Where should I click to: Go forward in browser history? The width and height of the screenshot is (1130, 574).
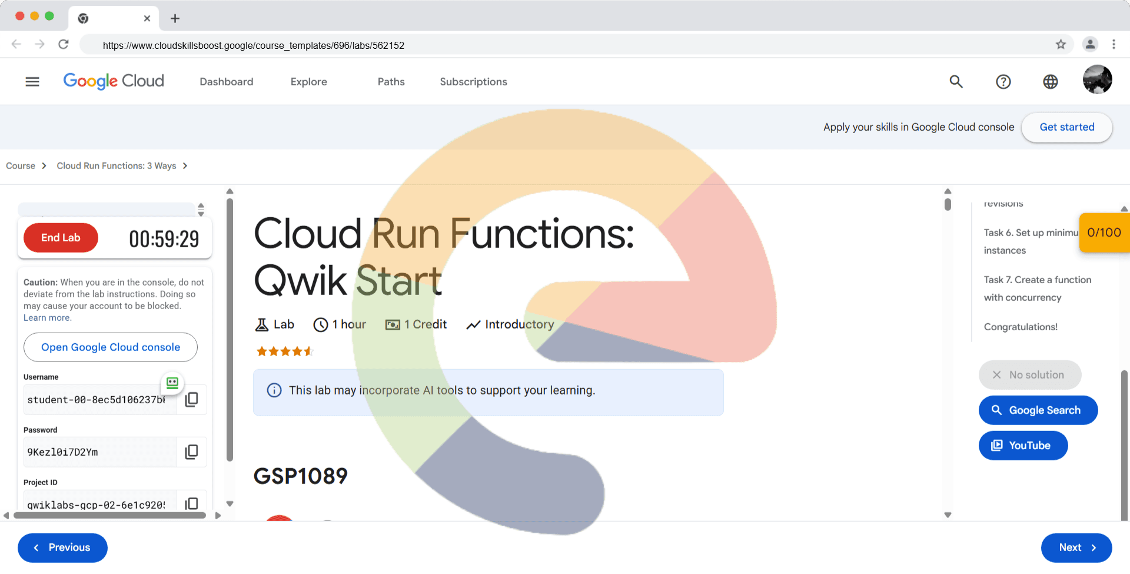pyautogui.click(x=39, y=44)
